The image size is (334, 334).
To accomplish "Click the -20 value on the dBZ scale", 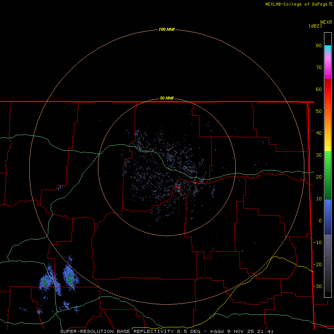I will (317, 265).
